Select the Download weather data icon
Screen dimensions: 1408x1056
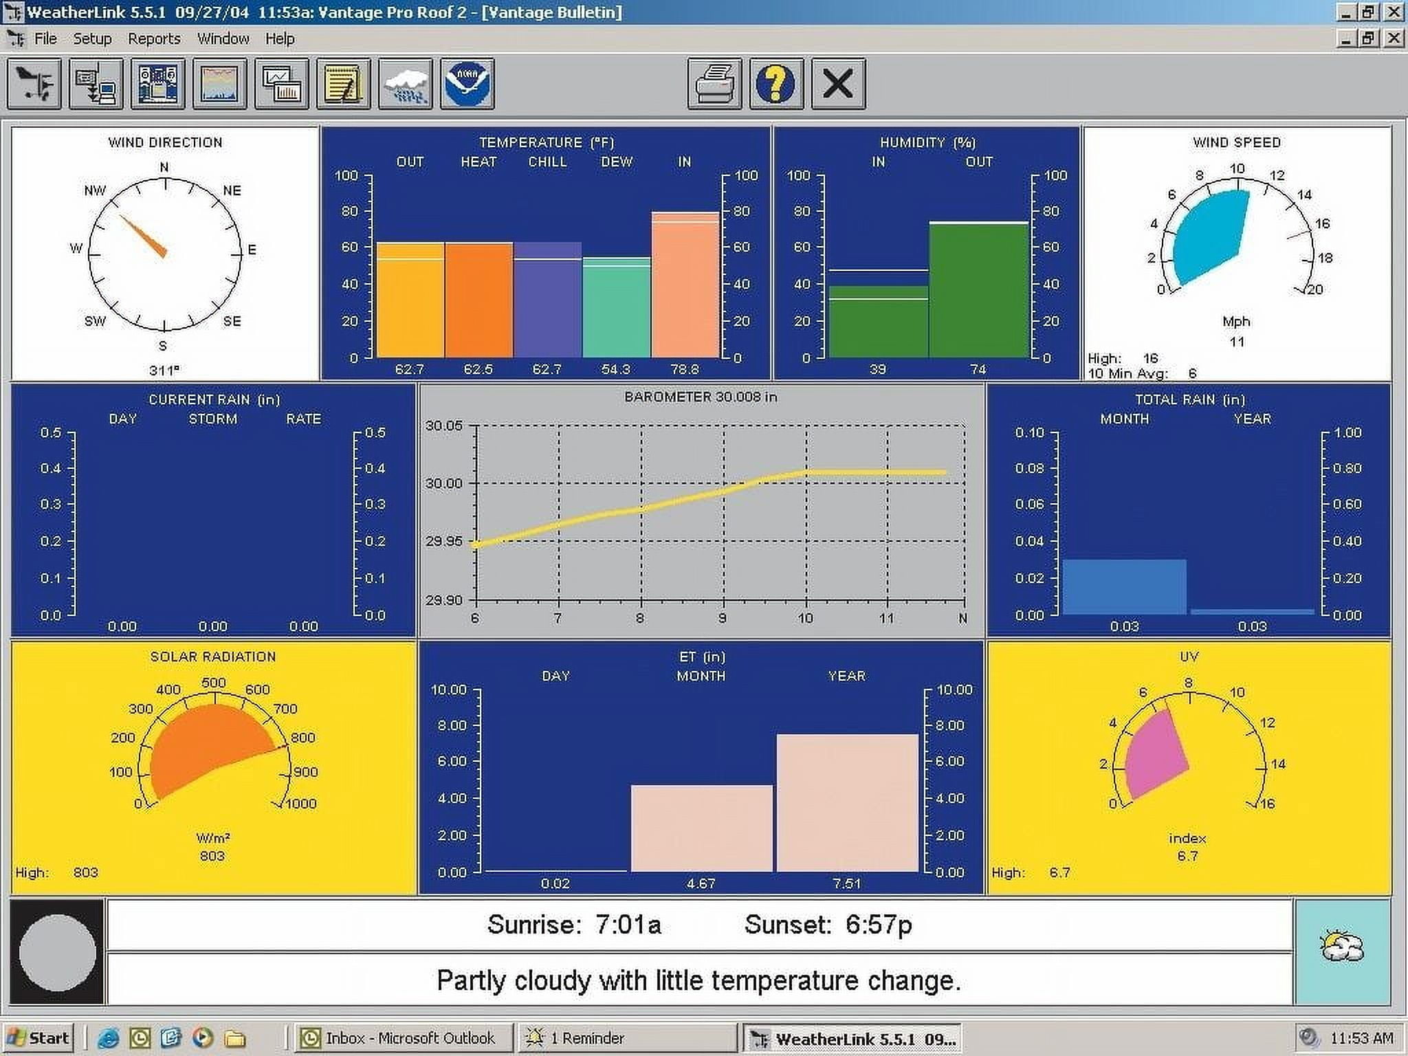[x=94, y=84]
